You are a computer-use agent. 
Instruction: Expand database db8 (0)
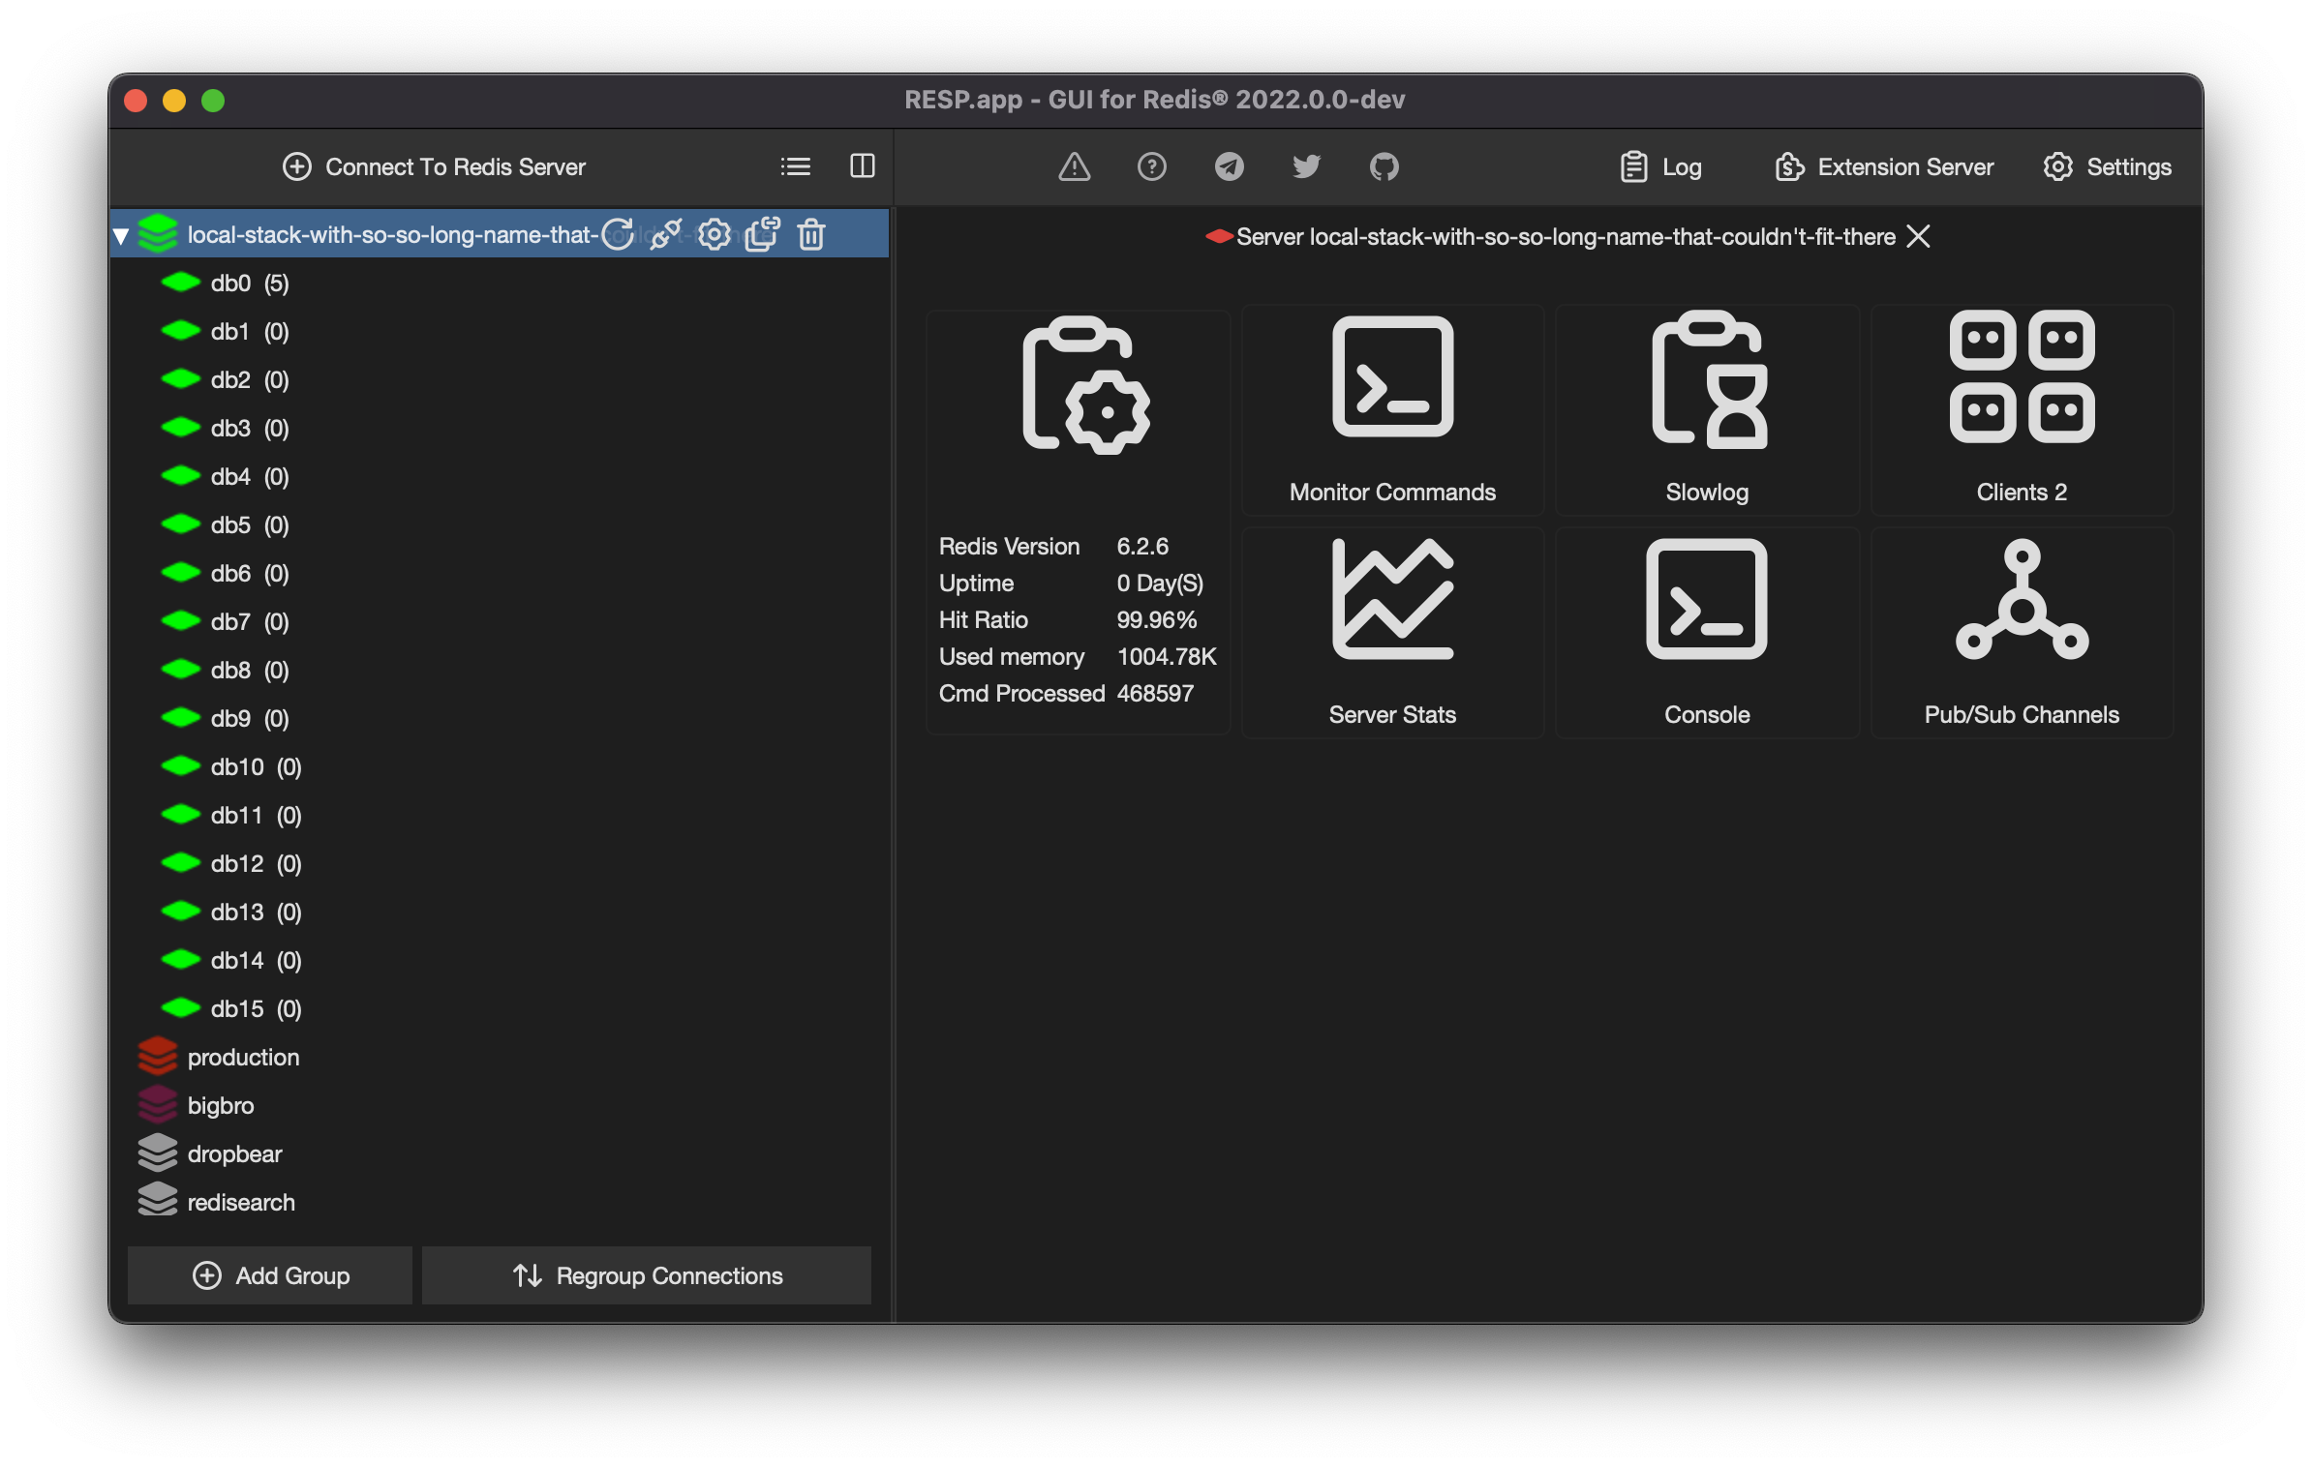(x=500, y=670)
